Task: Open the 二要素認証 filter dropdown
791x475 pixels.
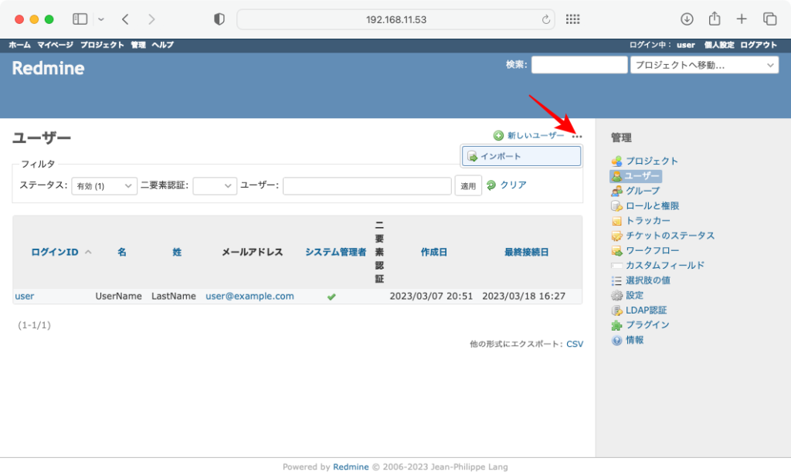Action: 215,185
